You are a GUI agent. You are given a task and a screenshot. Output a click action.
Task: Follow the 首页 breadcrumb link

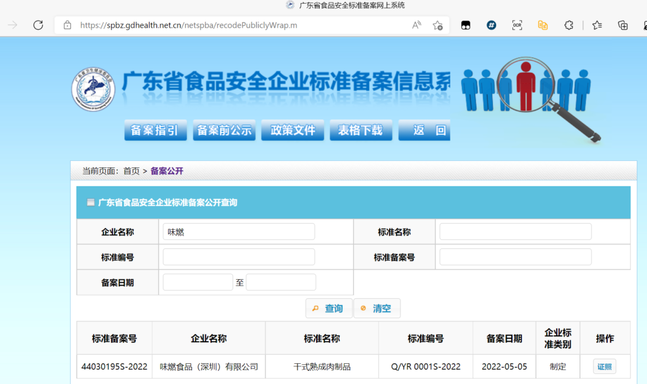click(x=131, y=171)
